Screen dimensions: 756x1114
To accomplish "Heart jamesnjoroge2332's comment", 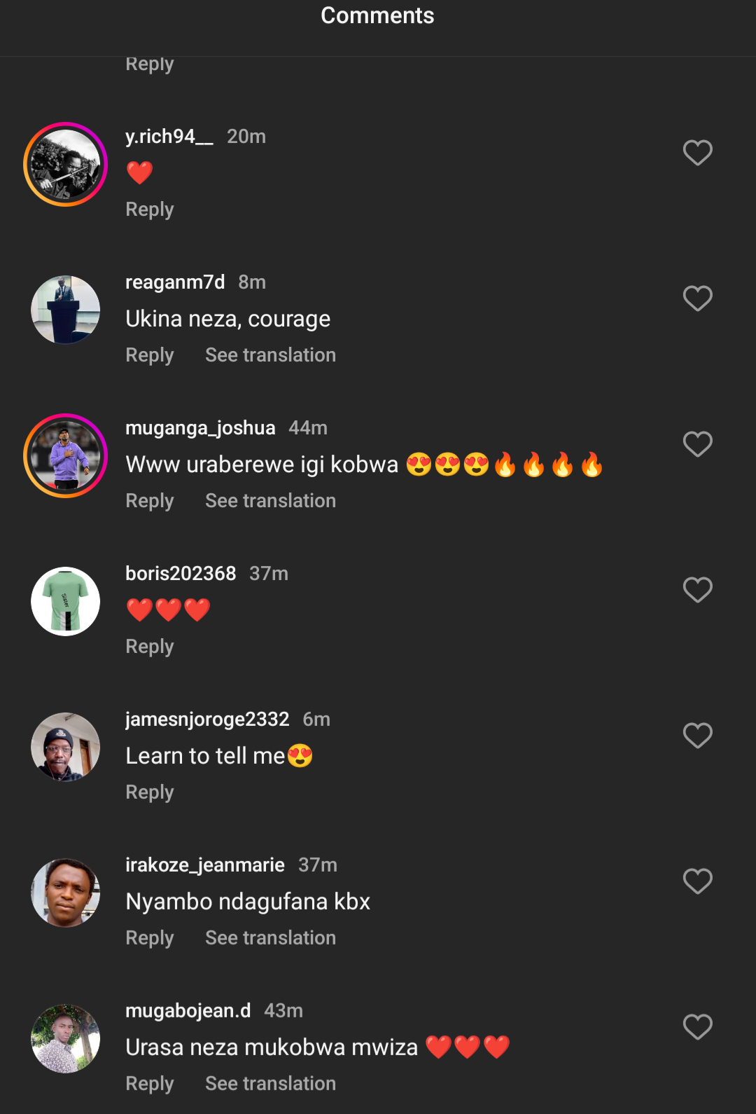I will [697, 736].
